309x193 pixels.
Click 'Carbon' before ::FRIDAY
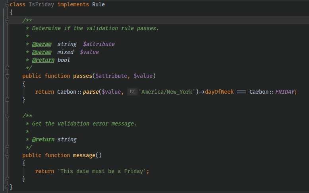(259, 92)
